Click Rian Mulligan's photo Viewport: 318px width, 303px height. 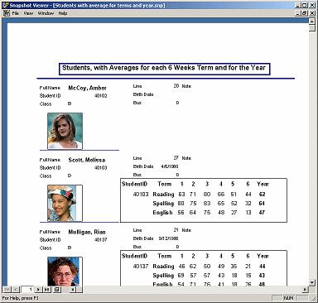65,272
